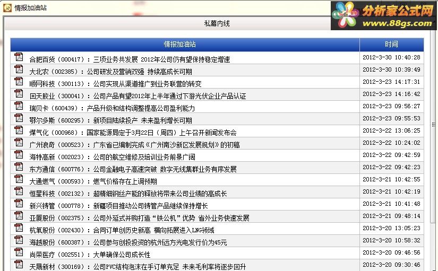438x271 pixels.
Task: Click document icon beside 东方通信 row
Action: point(19,167)
